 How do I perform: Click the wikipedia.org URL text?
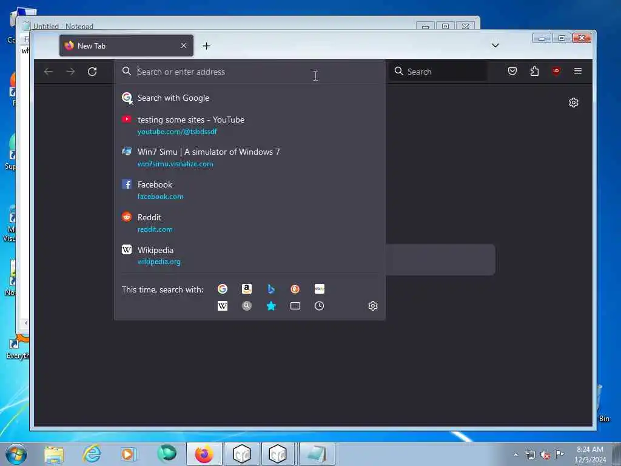point(159,262)
